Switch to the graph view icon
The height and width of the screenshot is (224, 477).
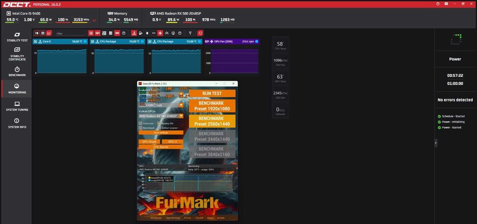49,33
